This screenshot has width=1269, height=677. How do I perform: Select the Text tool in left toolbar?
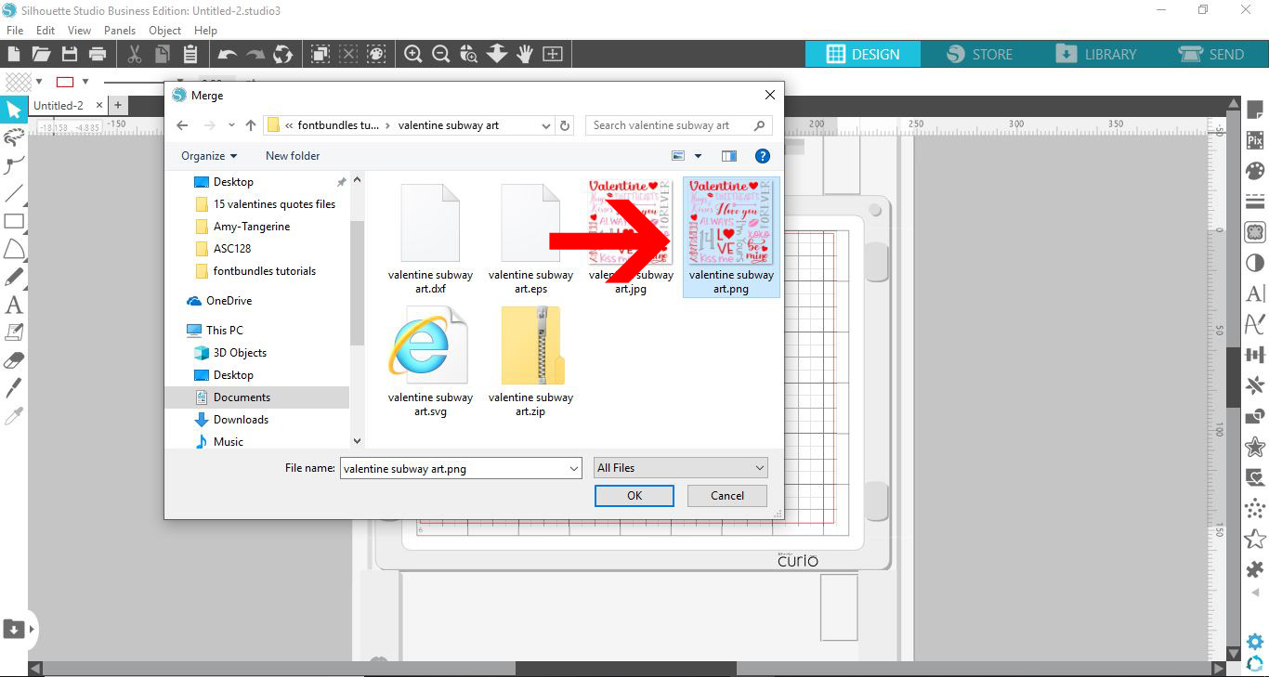14,305
